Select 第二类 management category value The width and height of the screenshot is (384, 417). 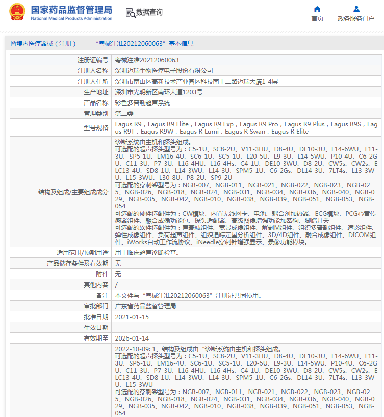point(124,114)
